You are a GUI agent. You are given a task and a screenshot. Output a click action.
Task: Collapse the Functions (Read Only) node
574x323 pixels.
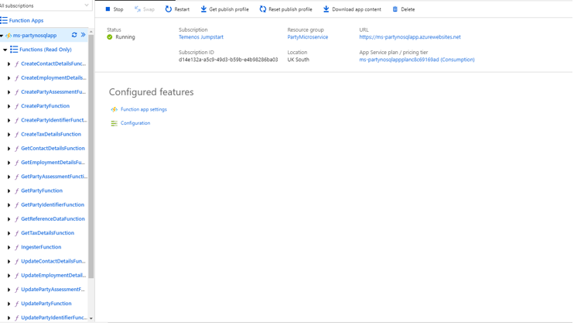[x=5, y=50]
